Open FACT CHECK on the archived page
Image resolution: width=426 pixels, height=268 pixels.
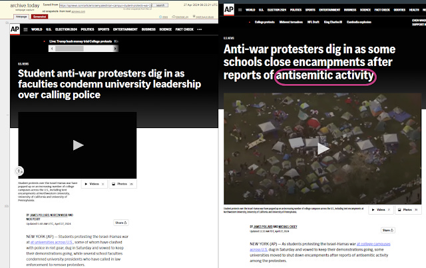tap(184, 29)
